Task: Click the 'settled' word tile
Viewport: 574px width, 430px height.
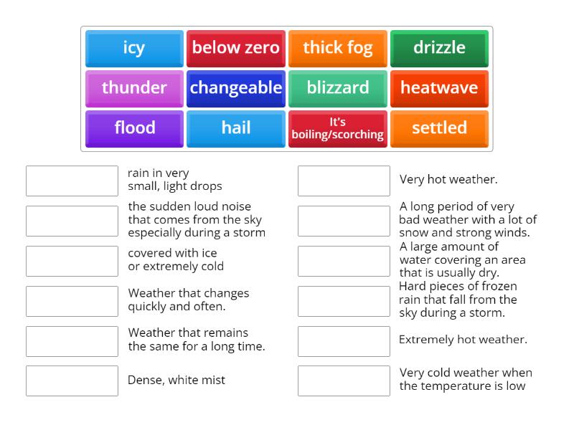Action: (439, 128)
